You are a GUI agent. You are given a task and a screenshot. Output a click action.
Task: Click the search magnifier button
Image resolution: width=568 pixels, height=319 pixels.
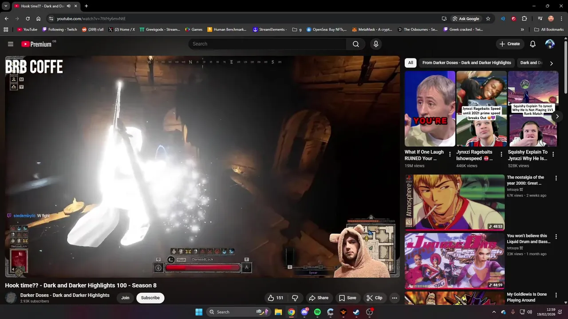356,44
